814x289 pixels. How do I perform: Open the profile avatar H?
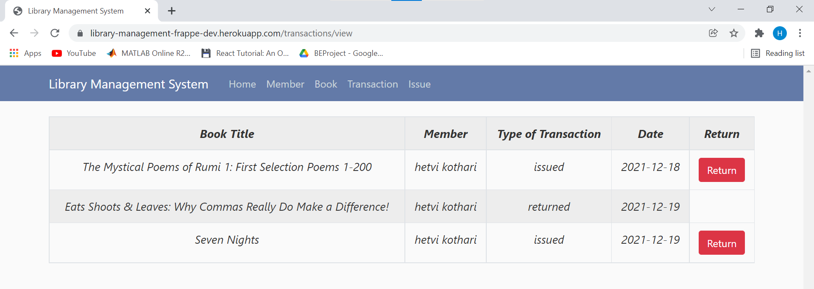coord(779,33)
